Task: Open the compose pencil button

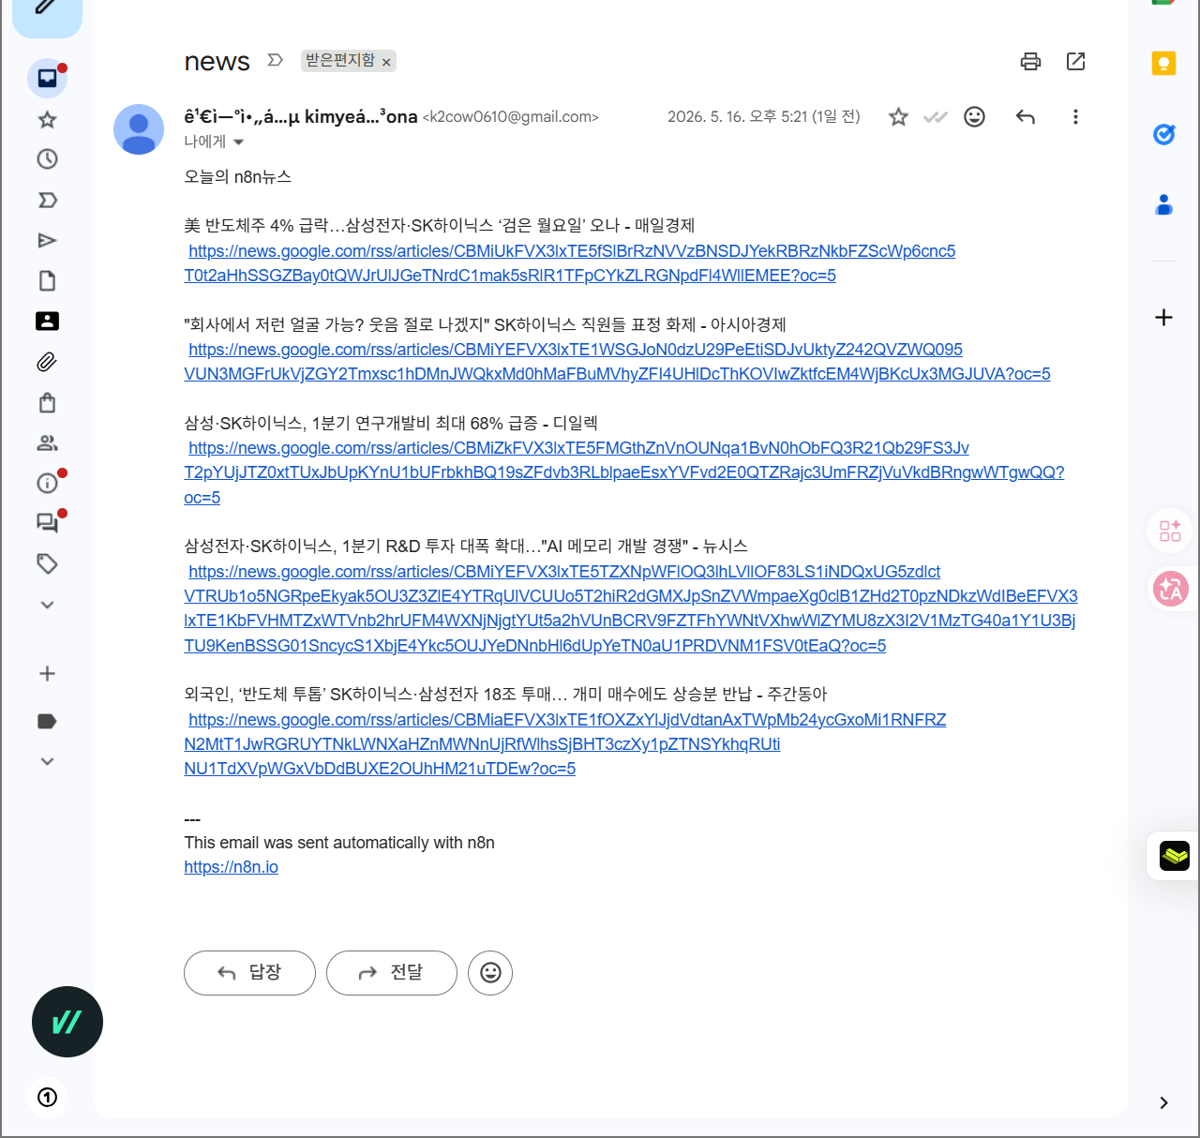Action: (47, 11)
